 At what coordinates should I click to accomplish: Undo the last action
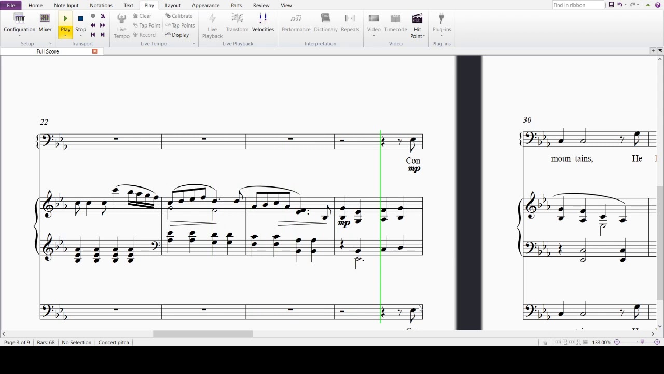[x=619, y=5]
